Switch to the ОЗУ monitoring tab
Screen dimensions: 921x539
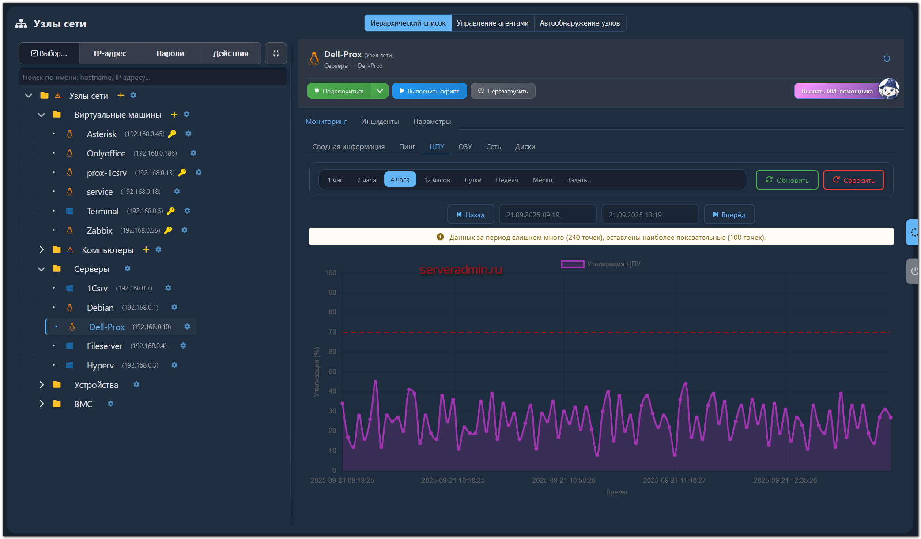[465, 146]
